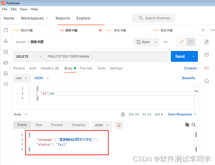
Task: Go to Reports
Action: 63,18
